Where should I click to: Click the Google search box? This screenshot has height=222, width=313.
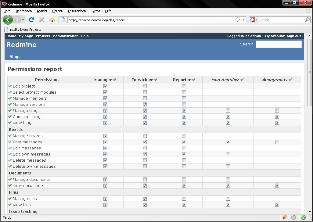pyautogui.click(x=281, y=20)
